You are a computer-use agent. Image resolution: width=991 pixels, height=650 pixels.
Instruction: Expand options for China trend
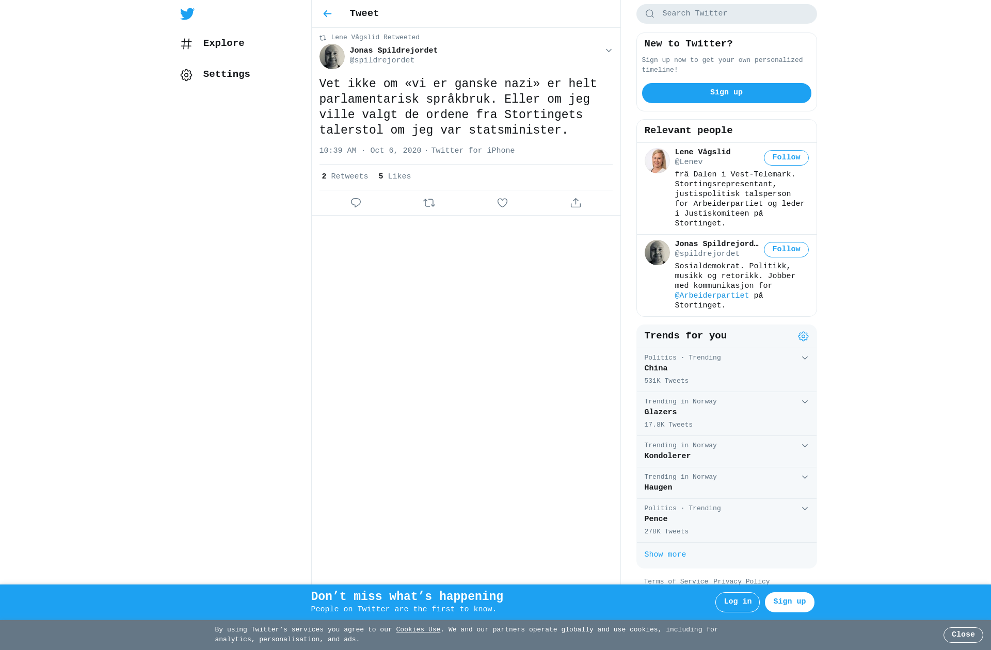click(x=805, y=358)
